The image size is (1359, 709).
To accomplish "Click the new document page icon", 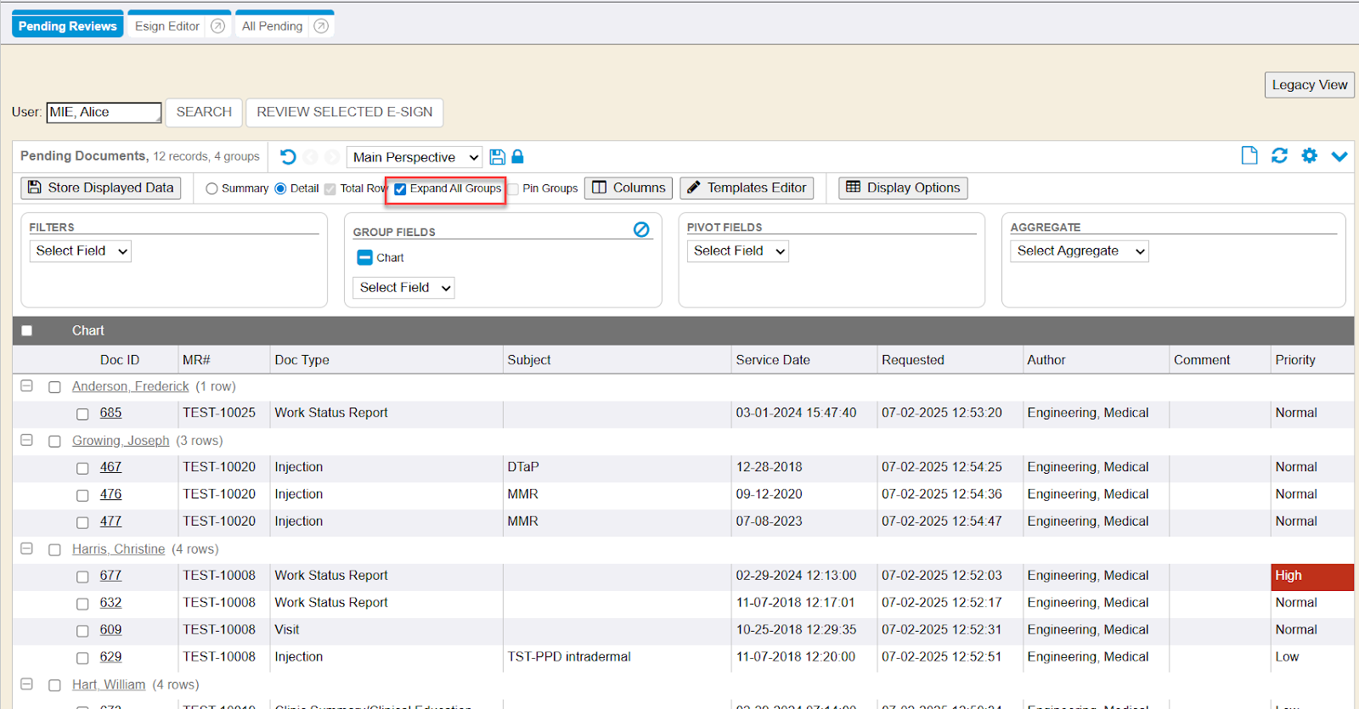I will (1249, 155).
